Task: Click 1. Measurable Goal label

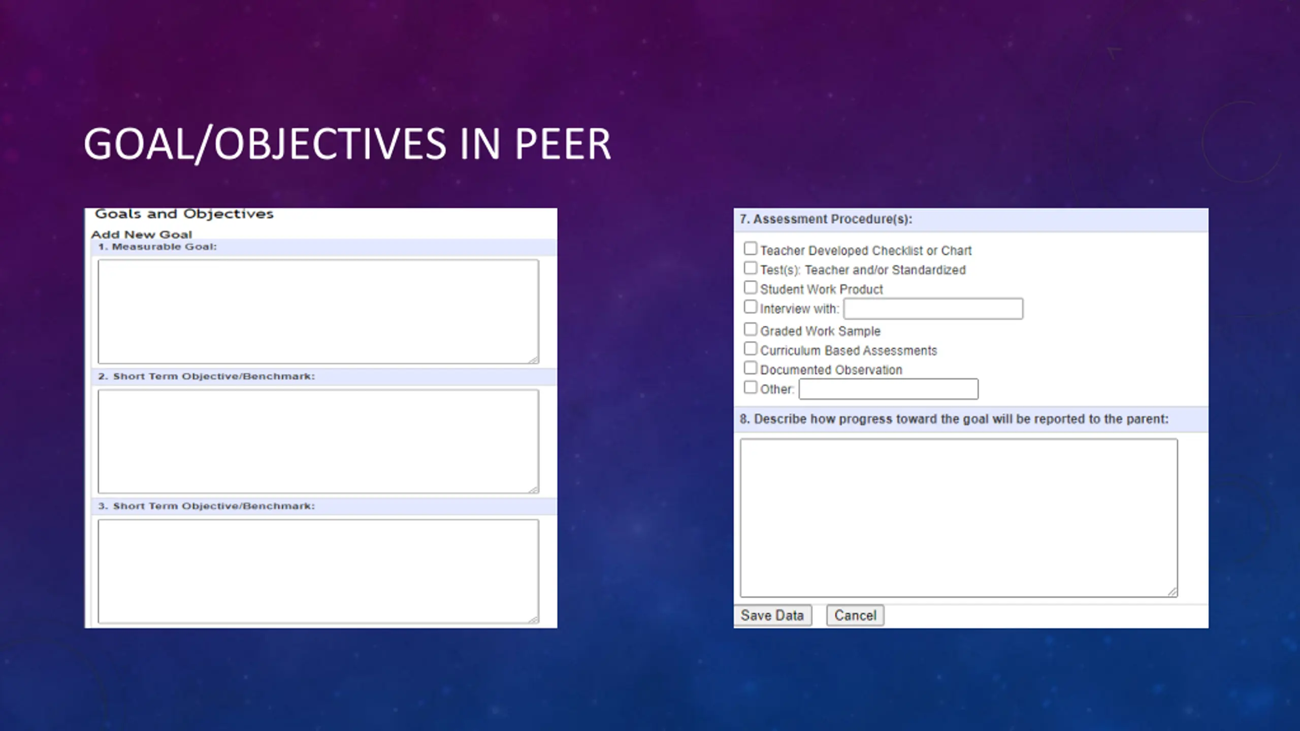Action: pyautogui.click(x=157, y=247)
